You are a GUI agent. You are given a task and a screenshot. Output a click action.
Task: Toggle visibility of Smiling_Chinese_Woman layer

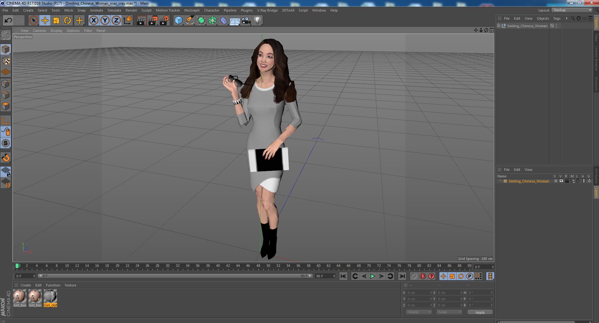tap(561, 181)
